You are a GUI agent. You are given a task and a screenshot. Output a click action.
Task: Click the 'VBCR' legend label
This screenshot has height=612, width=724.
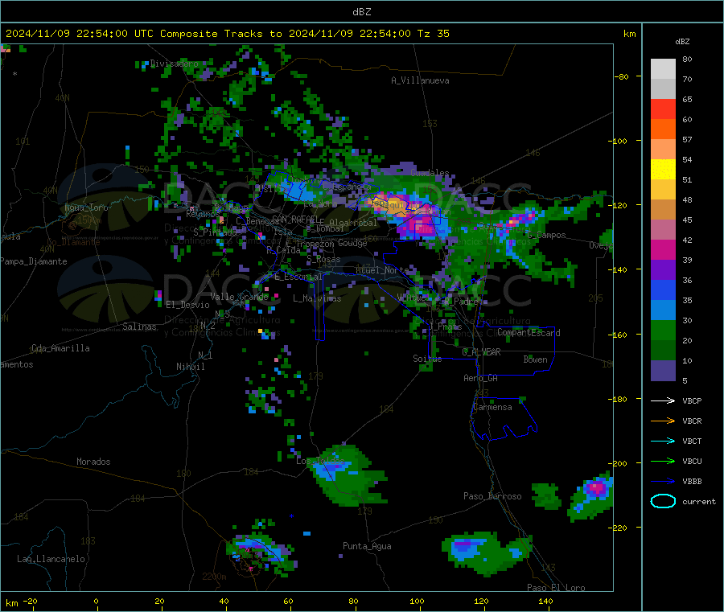692,421
